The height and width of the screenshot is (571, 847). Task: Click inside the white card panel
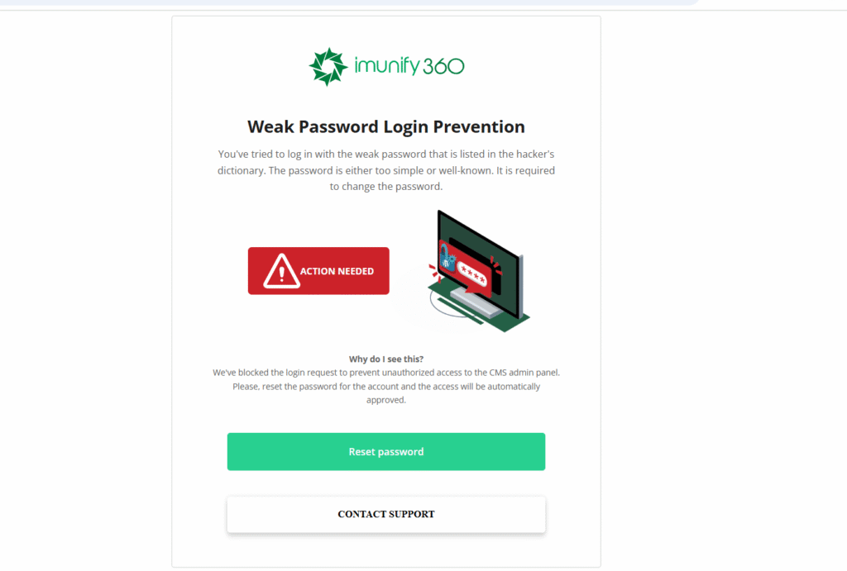(x=207, y=331)
